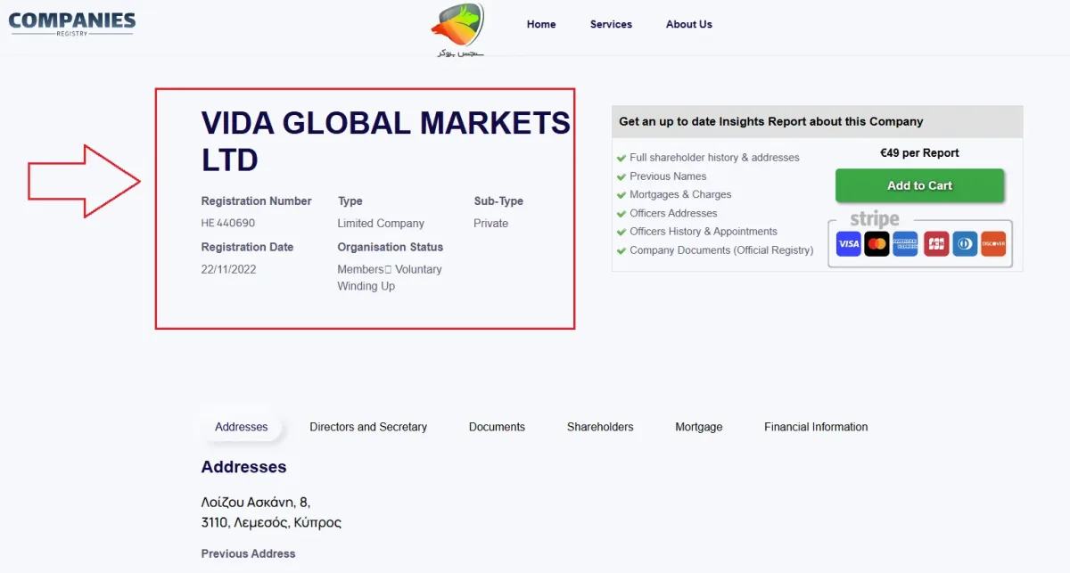Image resolution: width=1070 pixels, height=573 pixels.
Task: Open the Companies Registry logo
Action: pos(72,23)
